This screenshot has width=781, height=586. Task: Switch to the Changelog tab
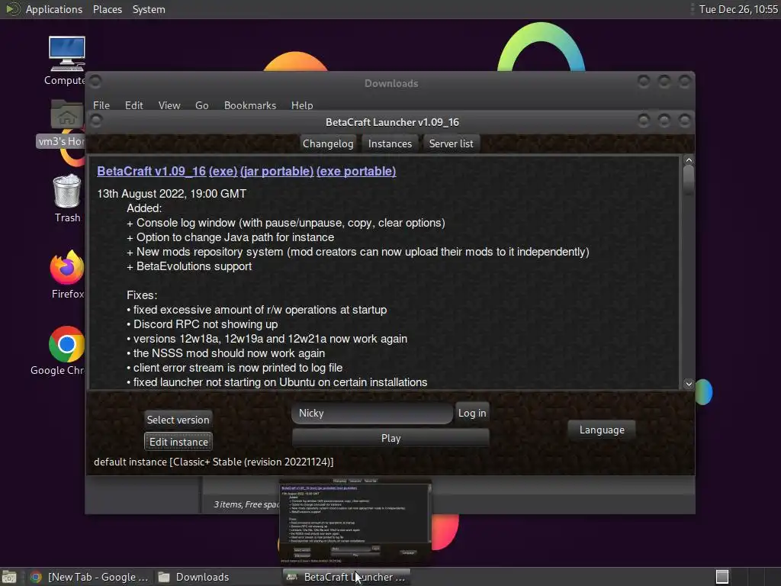point(328,143)
